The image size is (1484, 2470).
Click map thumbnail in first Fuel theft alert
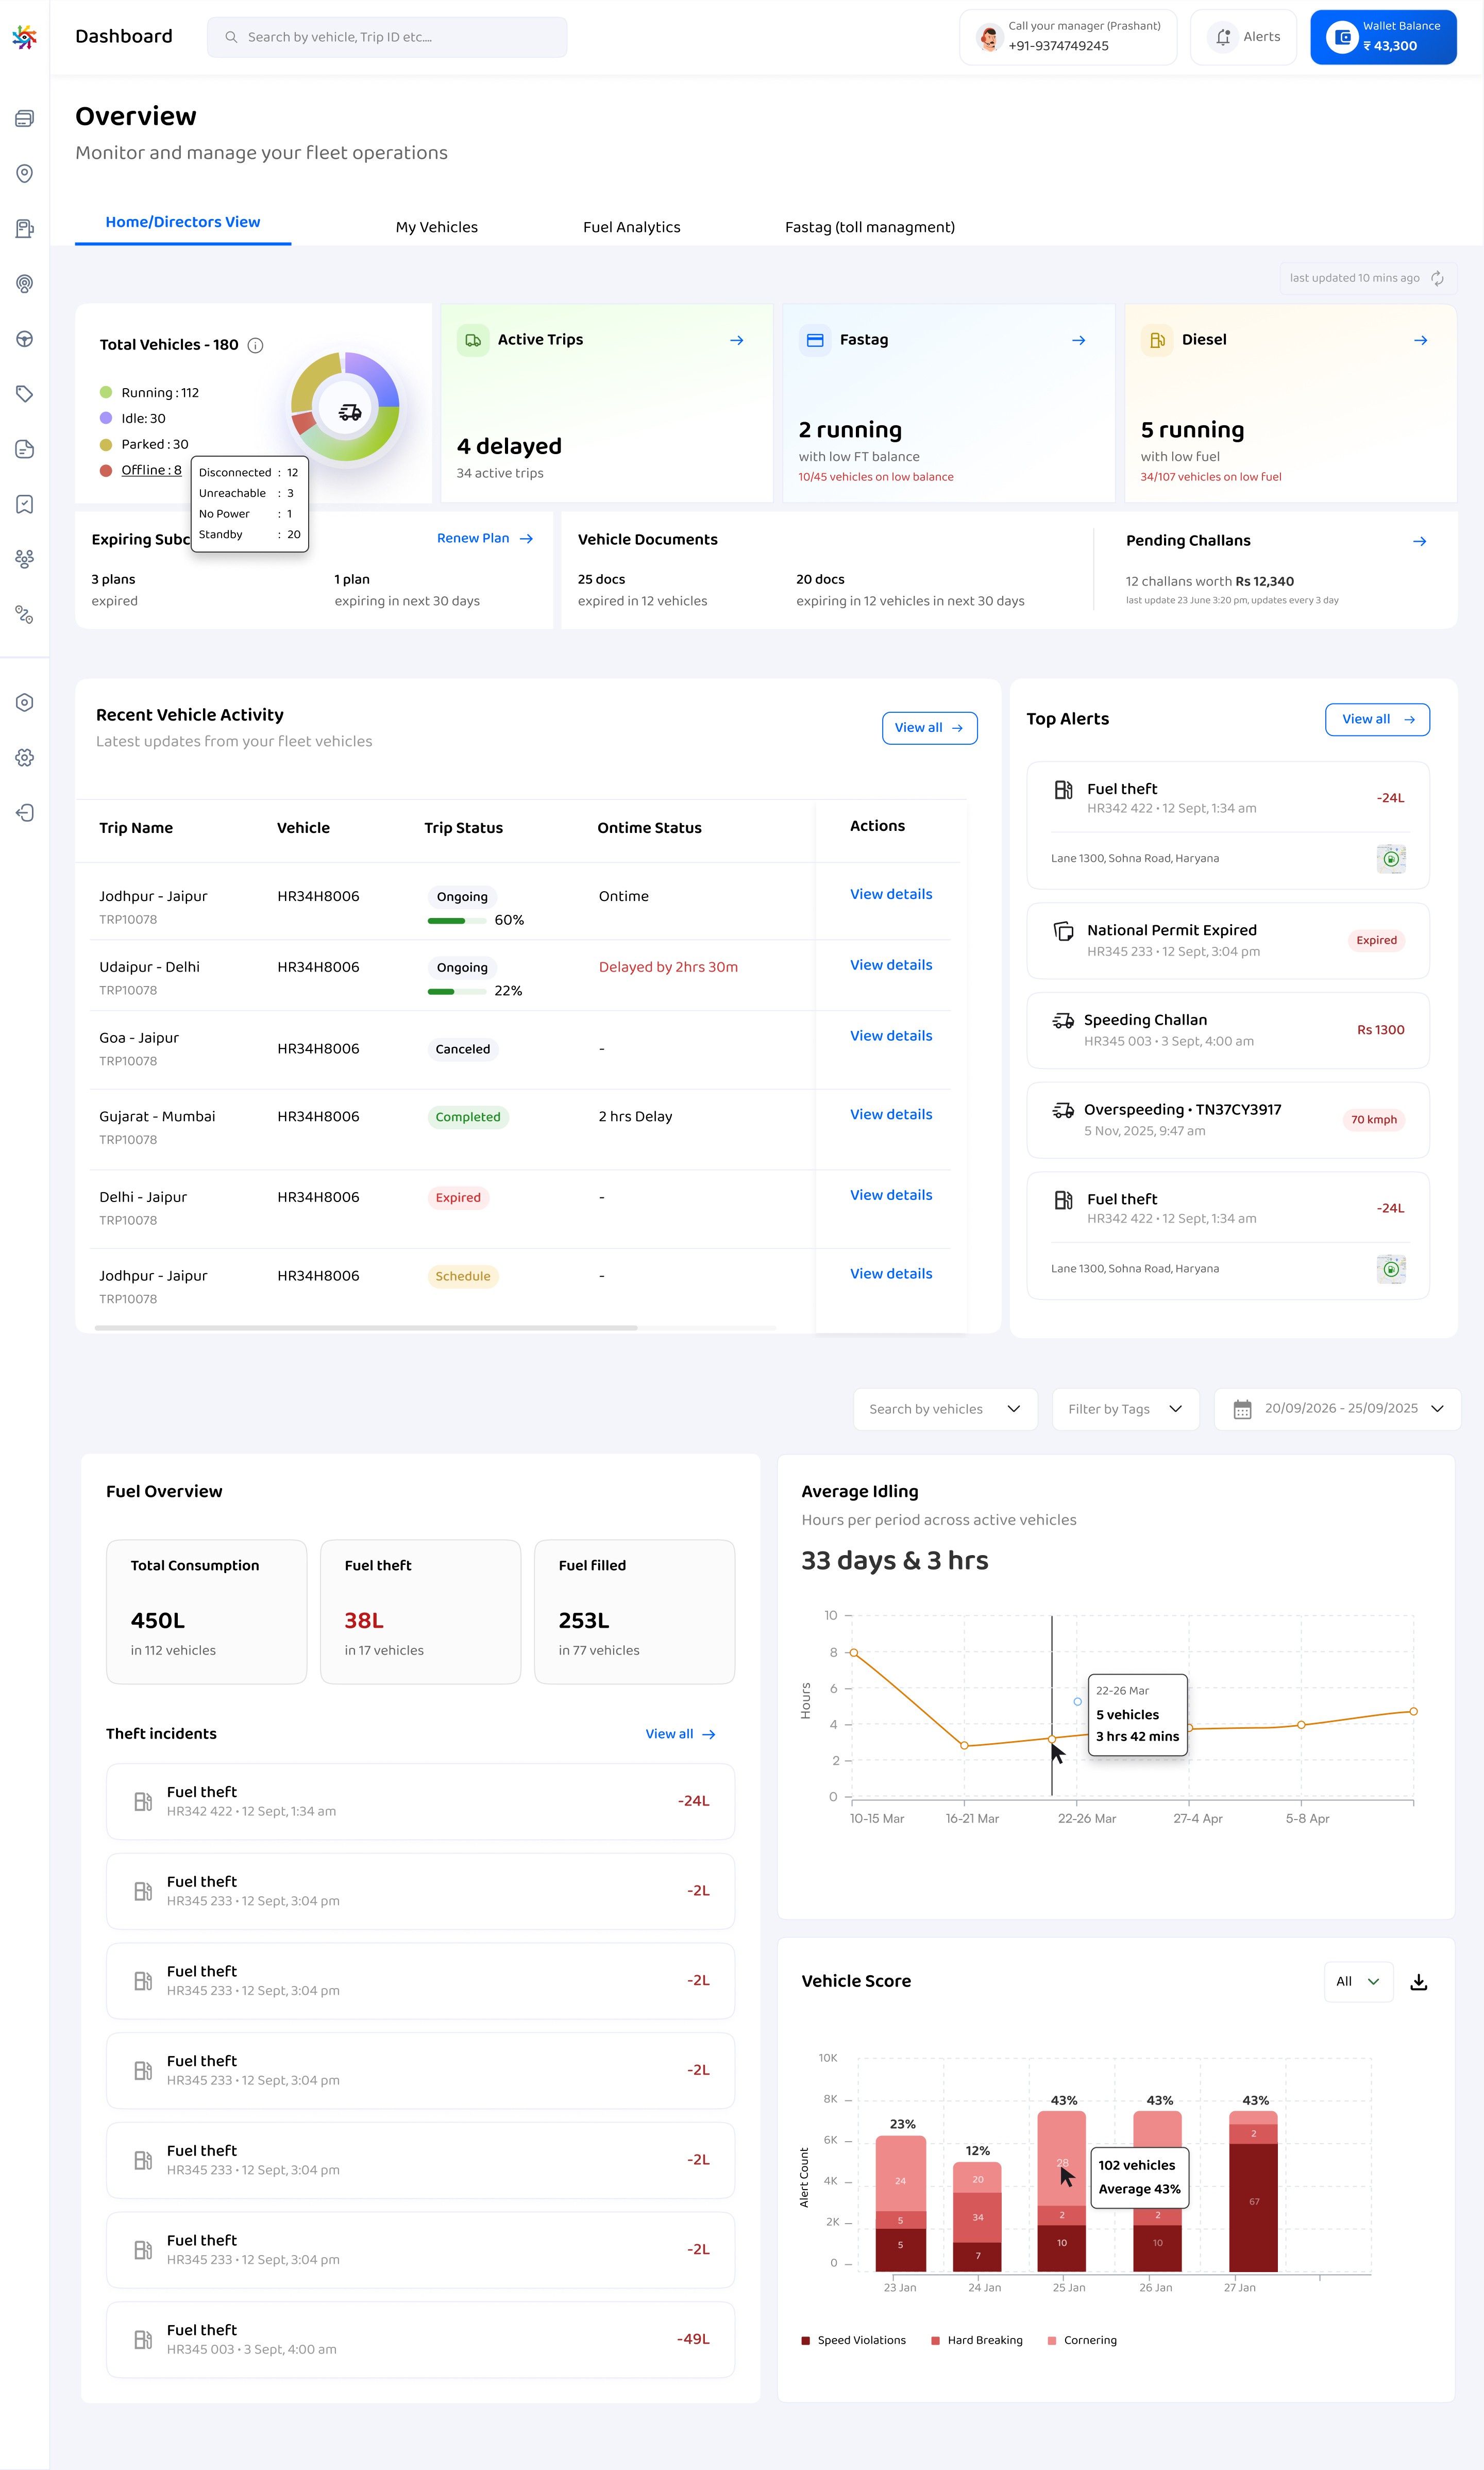(1391, 858)
